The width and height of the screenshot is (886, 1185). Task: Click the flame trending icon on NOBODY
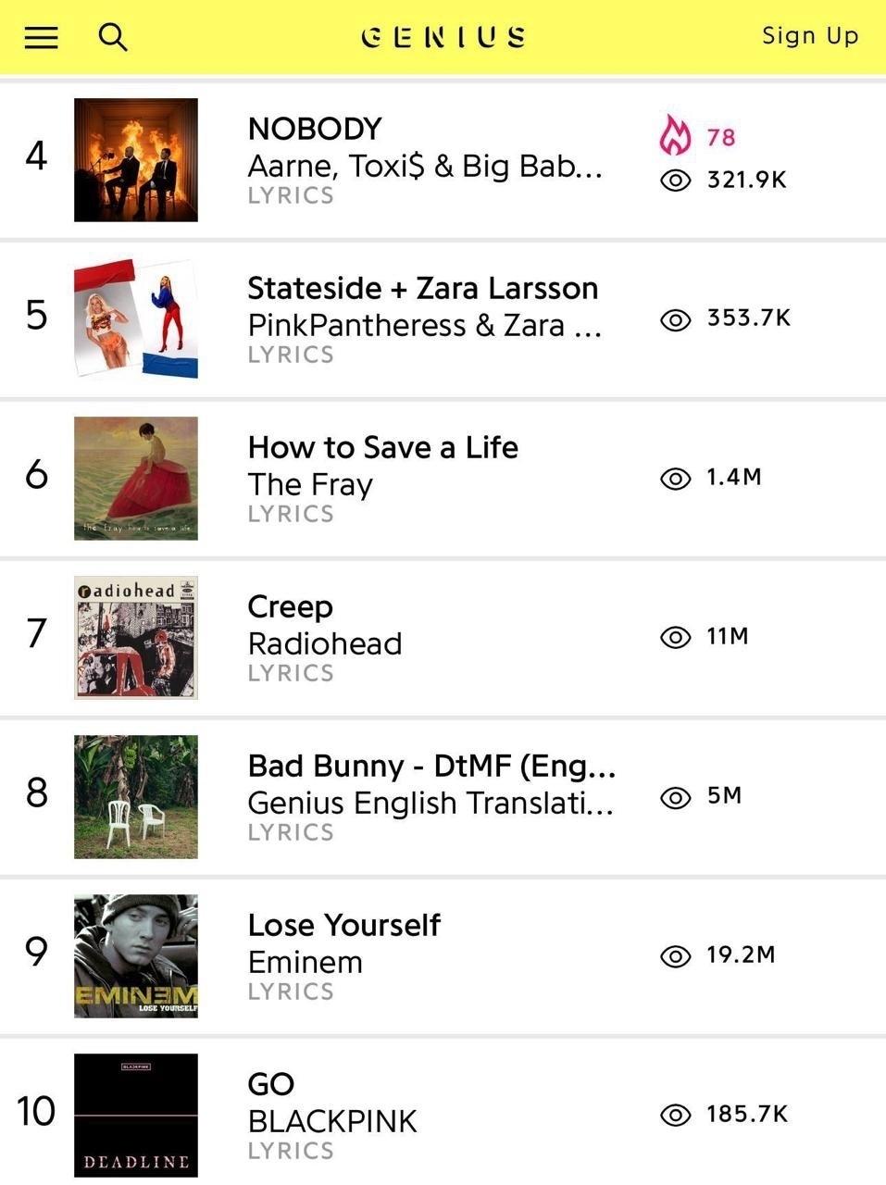click(x=675, y=135)
